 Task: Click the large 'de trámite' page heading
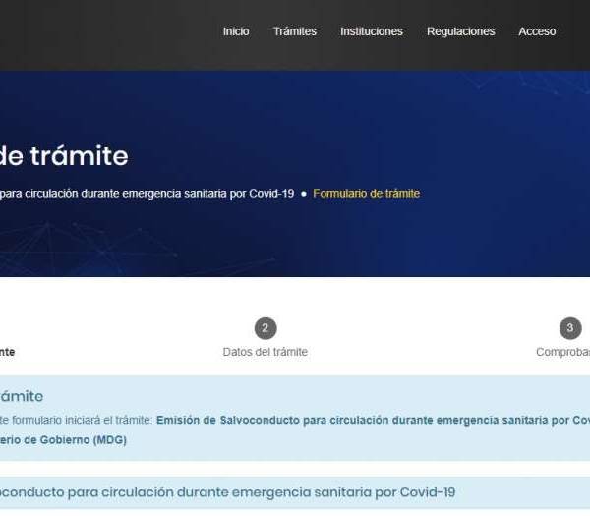pos(64,155)
